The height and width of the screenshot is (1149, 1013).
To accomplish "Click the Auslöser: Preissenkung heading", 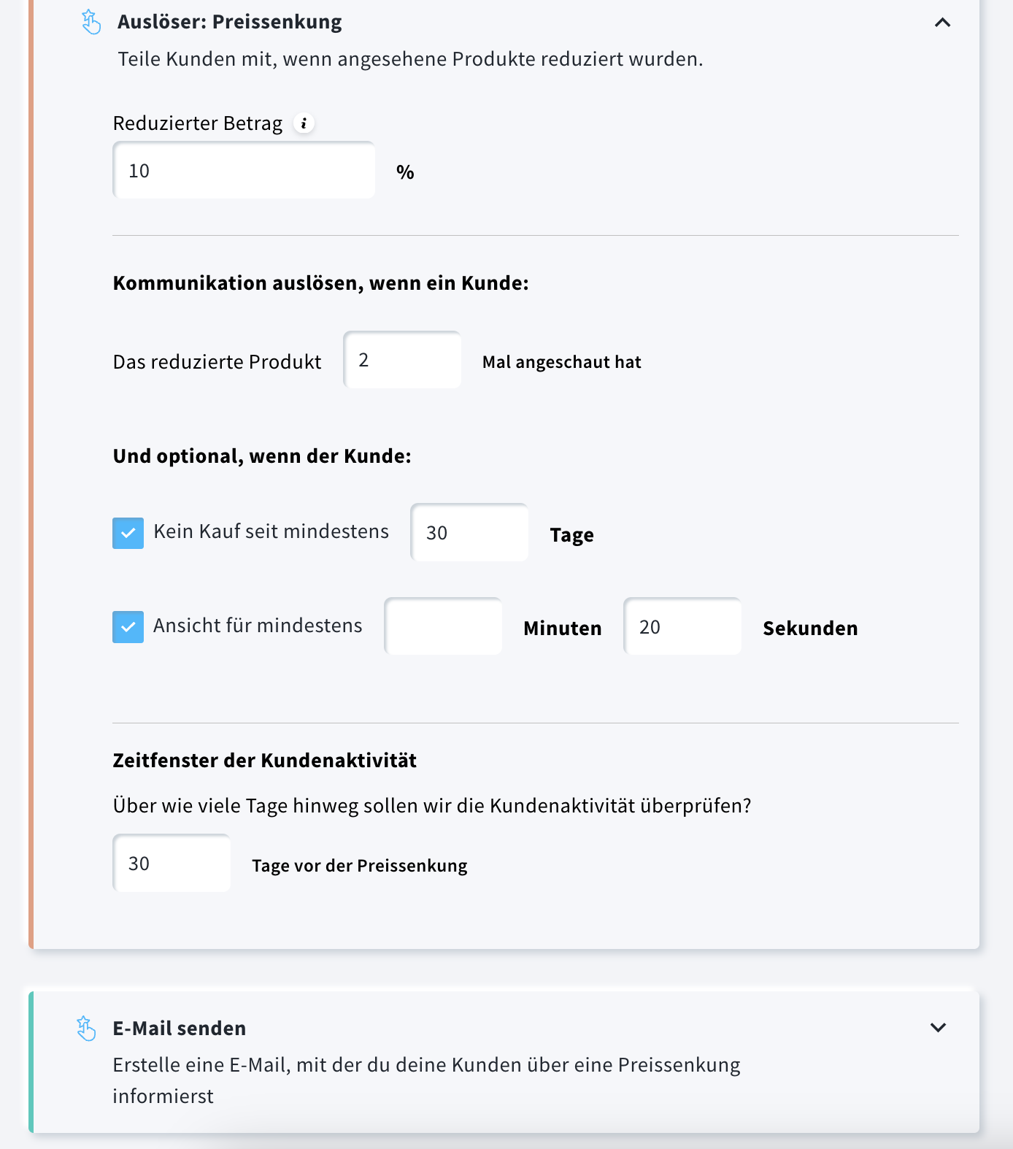I will [x=229, y=22].
